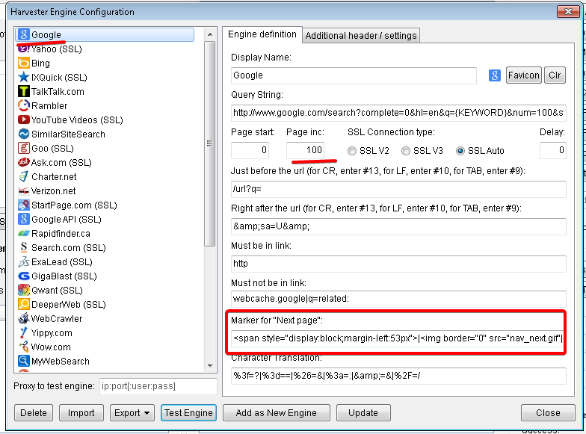Click the Page start field

point(250,151)
